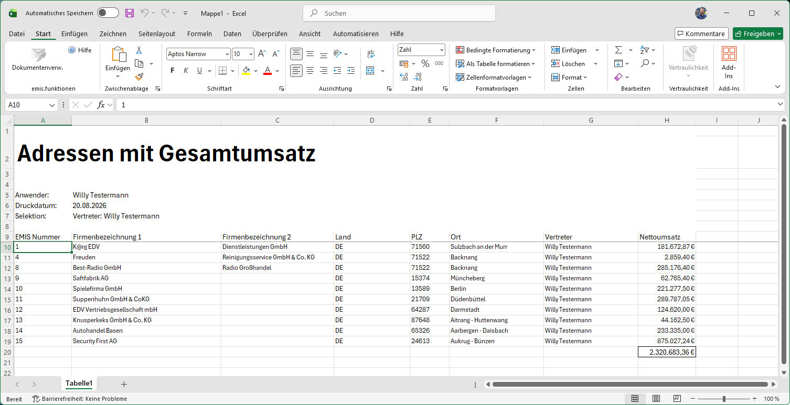790x405 pixels.
Task: Open the number format dropdown Zahl
Action: coord(442,50)
